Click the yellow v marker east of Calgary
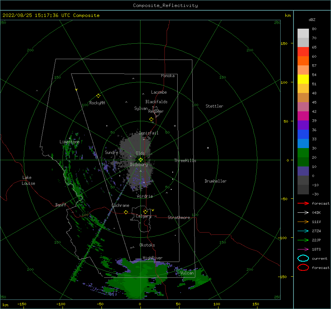This screenshot has height=309, width=331. tap(153, 210)
